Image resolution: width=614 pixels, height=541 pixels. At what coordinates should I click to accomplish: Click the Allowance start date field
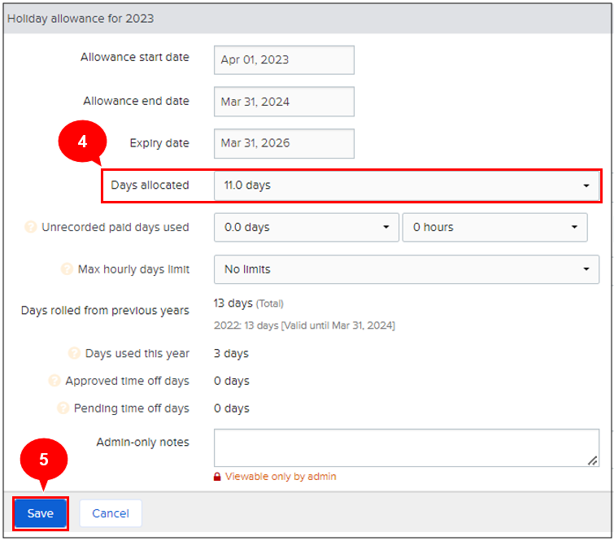coord(284,60)
